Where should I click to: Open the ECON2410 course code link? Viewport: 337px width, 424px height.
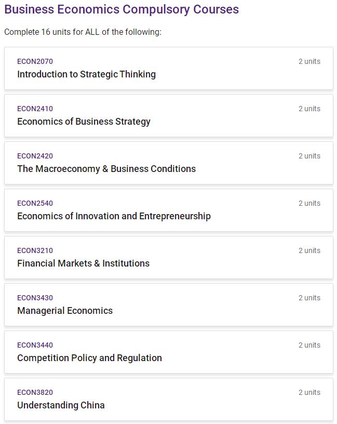click(x=35, y=109)
